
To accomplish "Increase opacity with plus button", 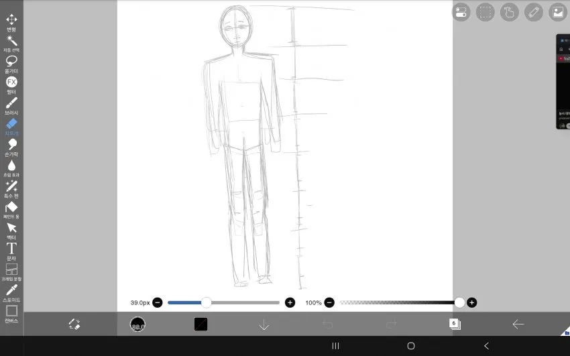I will [x=471, y=302].
